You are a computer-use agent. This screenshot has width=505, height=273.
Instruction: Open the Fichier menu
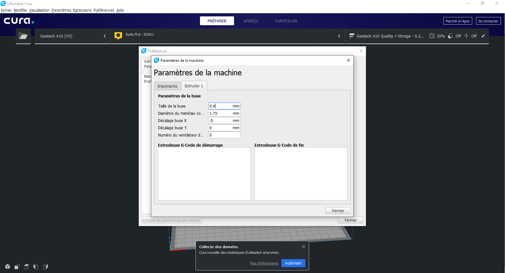click(x=6, y=10)
